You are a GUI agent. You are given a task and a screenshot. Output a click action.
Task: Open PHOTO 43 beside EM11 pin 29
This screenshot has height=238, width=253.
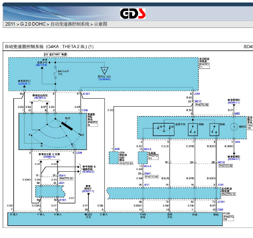(152, 177)
